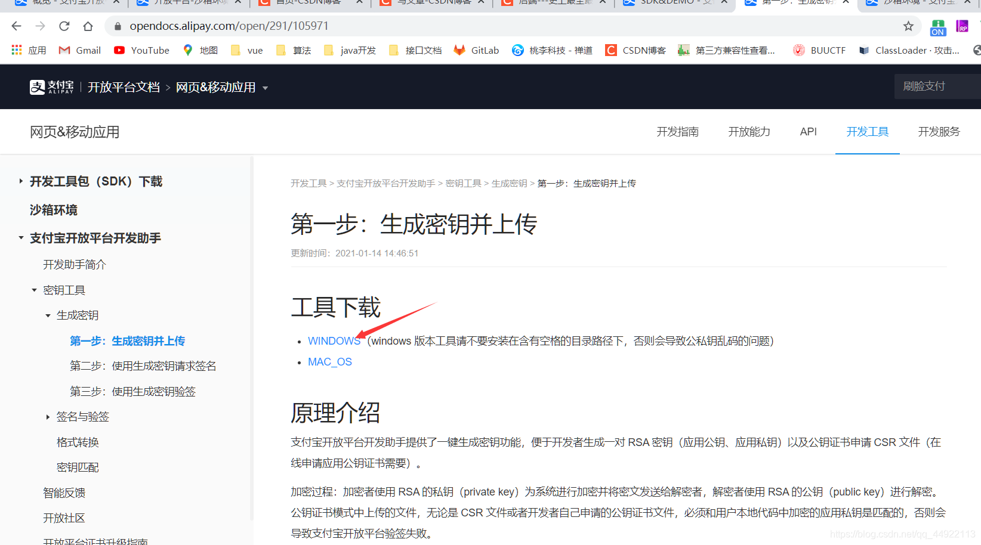Open 第二步：使用生成密钥请求签名

click(143, 366)
